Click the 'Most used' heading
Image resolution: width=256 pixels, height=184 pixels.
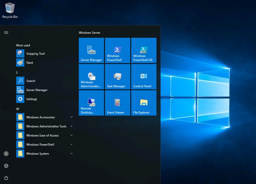click(23, 45)
